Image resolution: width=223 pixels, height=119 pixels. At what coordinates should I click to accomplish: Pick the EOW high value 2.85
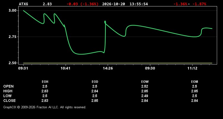pyautogui.click(x=145, y=91)
